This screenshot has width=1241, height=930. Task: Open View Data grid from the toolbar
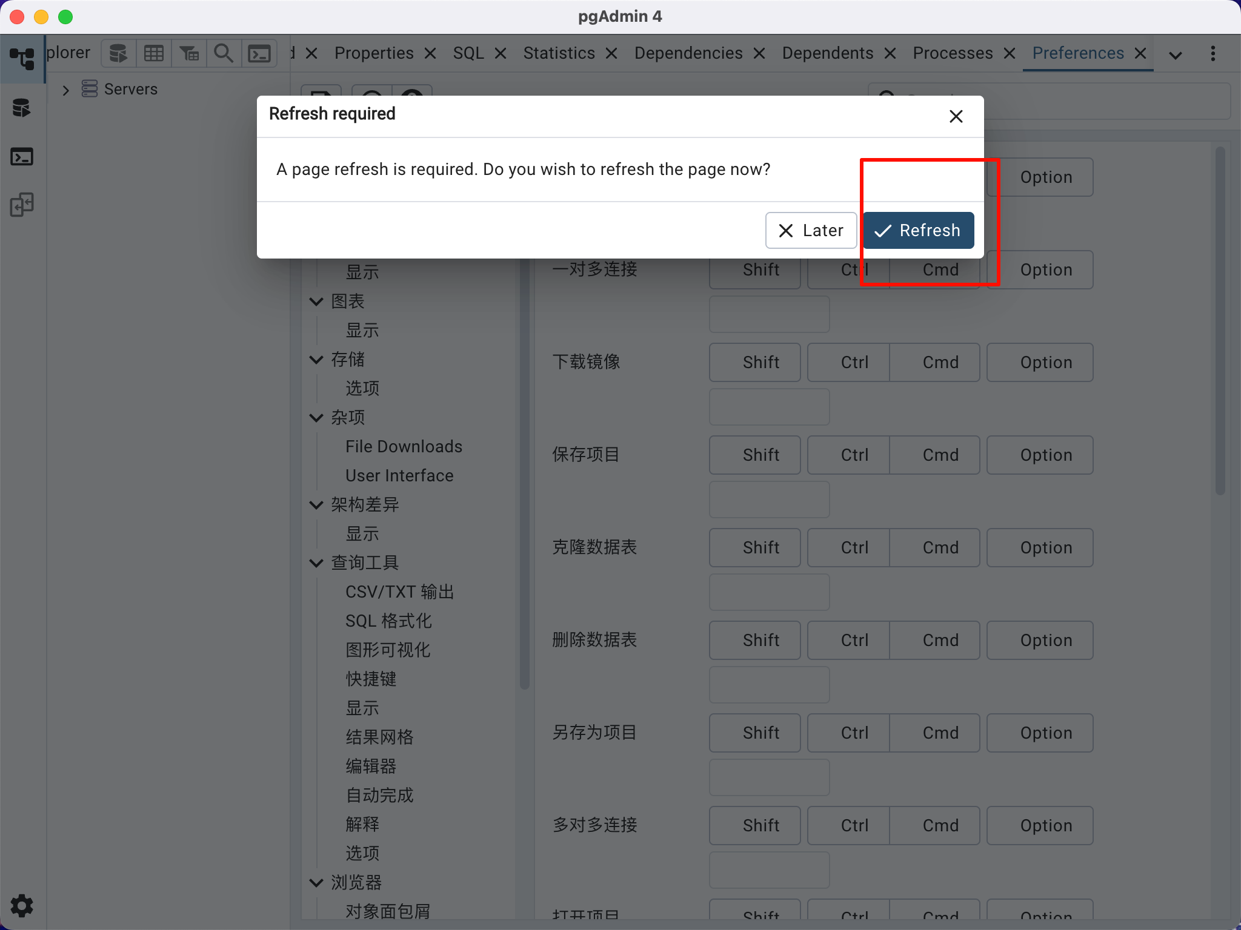pos(154,53)
